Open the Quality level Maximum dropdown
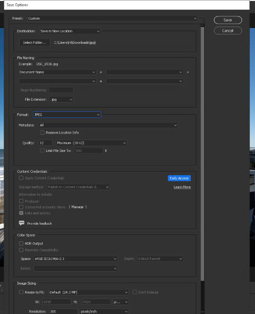 (91, 143)
